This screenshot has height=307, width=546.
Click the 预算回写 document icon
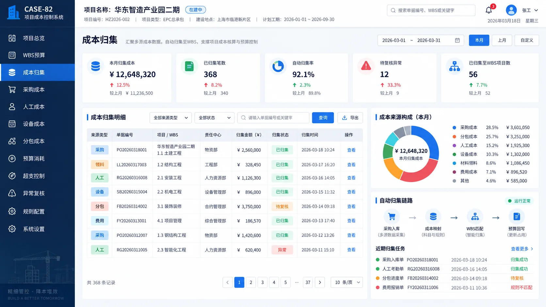[517, 216]
